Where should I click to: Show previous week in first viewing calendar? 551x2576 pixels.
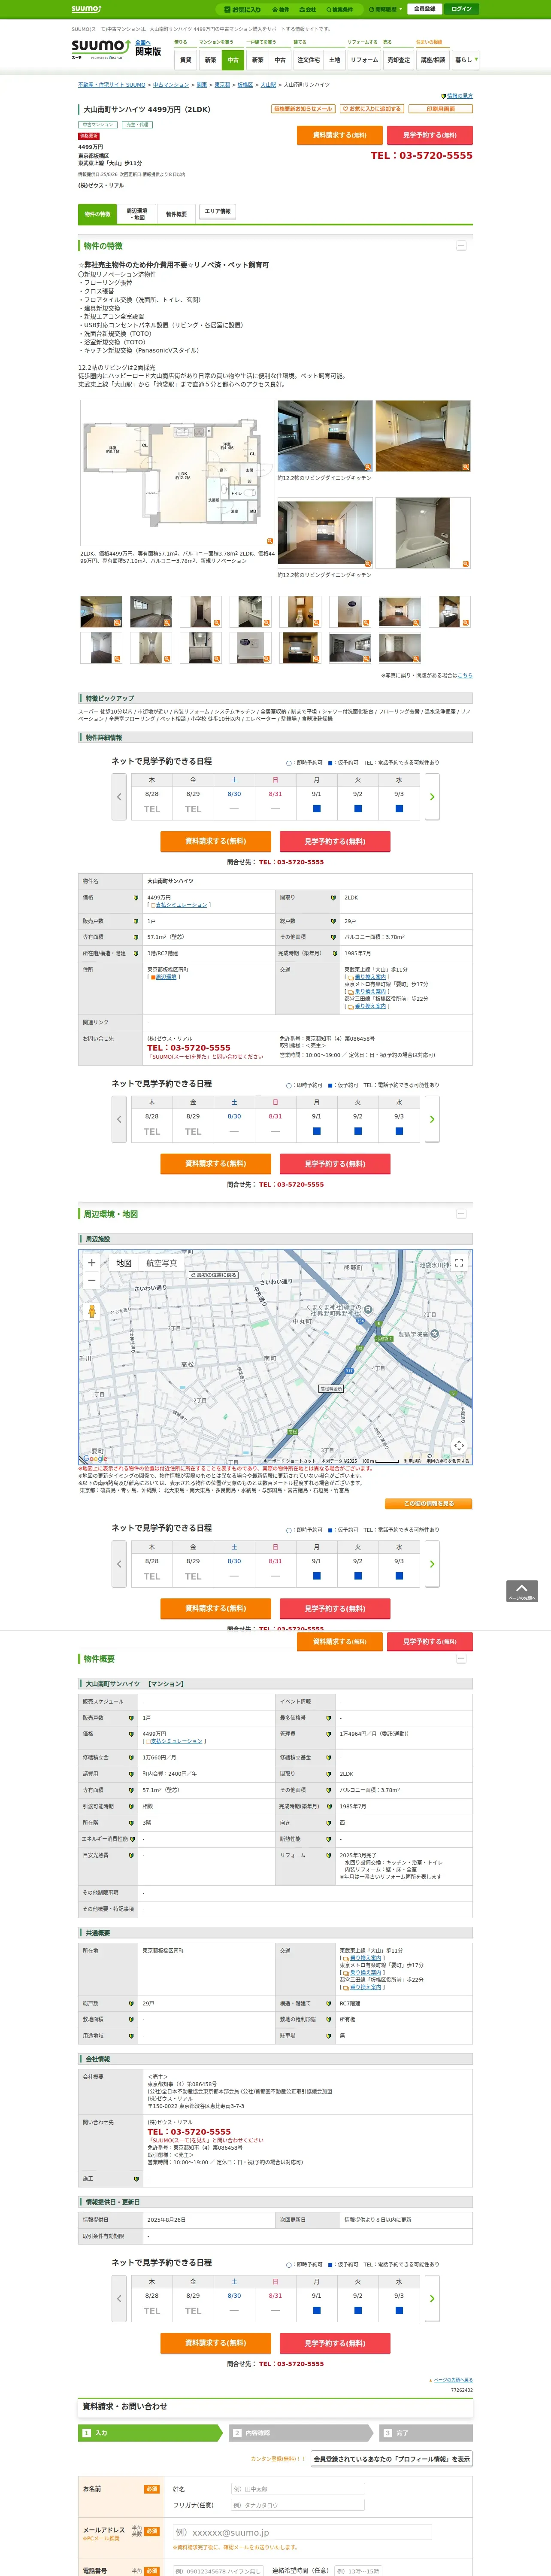coord(119,796)
